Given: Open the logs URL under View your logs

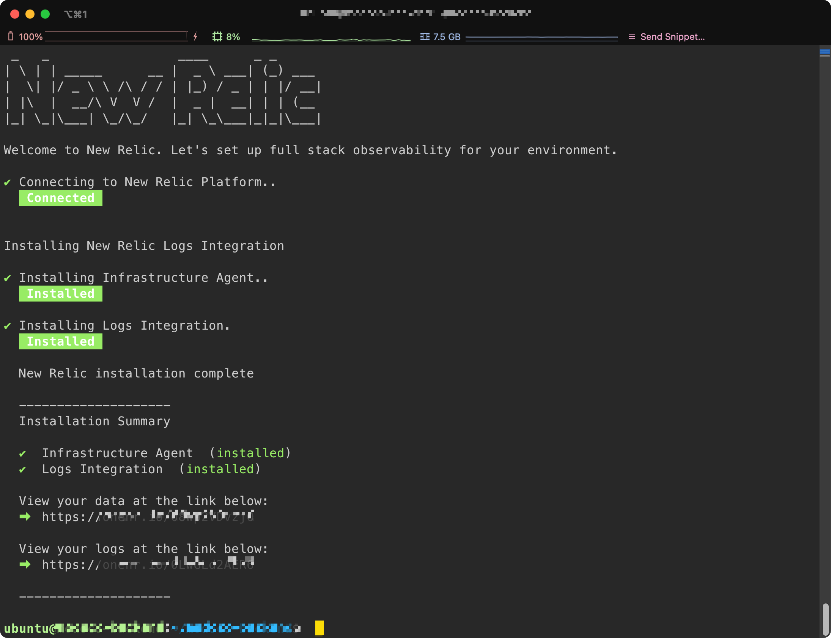Looking at the screenshot, I should tap(148, 564).
